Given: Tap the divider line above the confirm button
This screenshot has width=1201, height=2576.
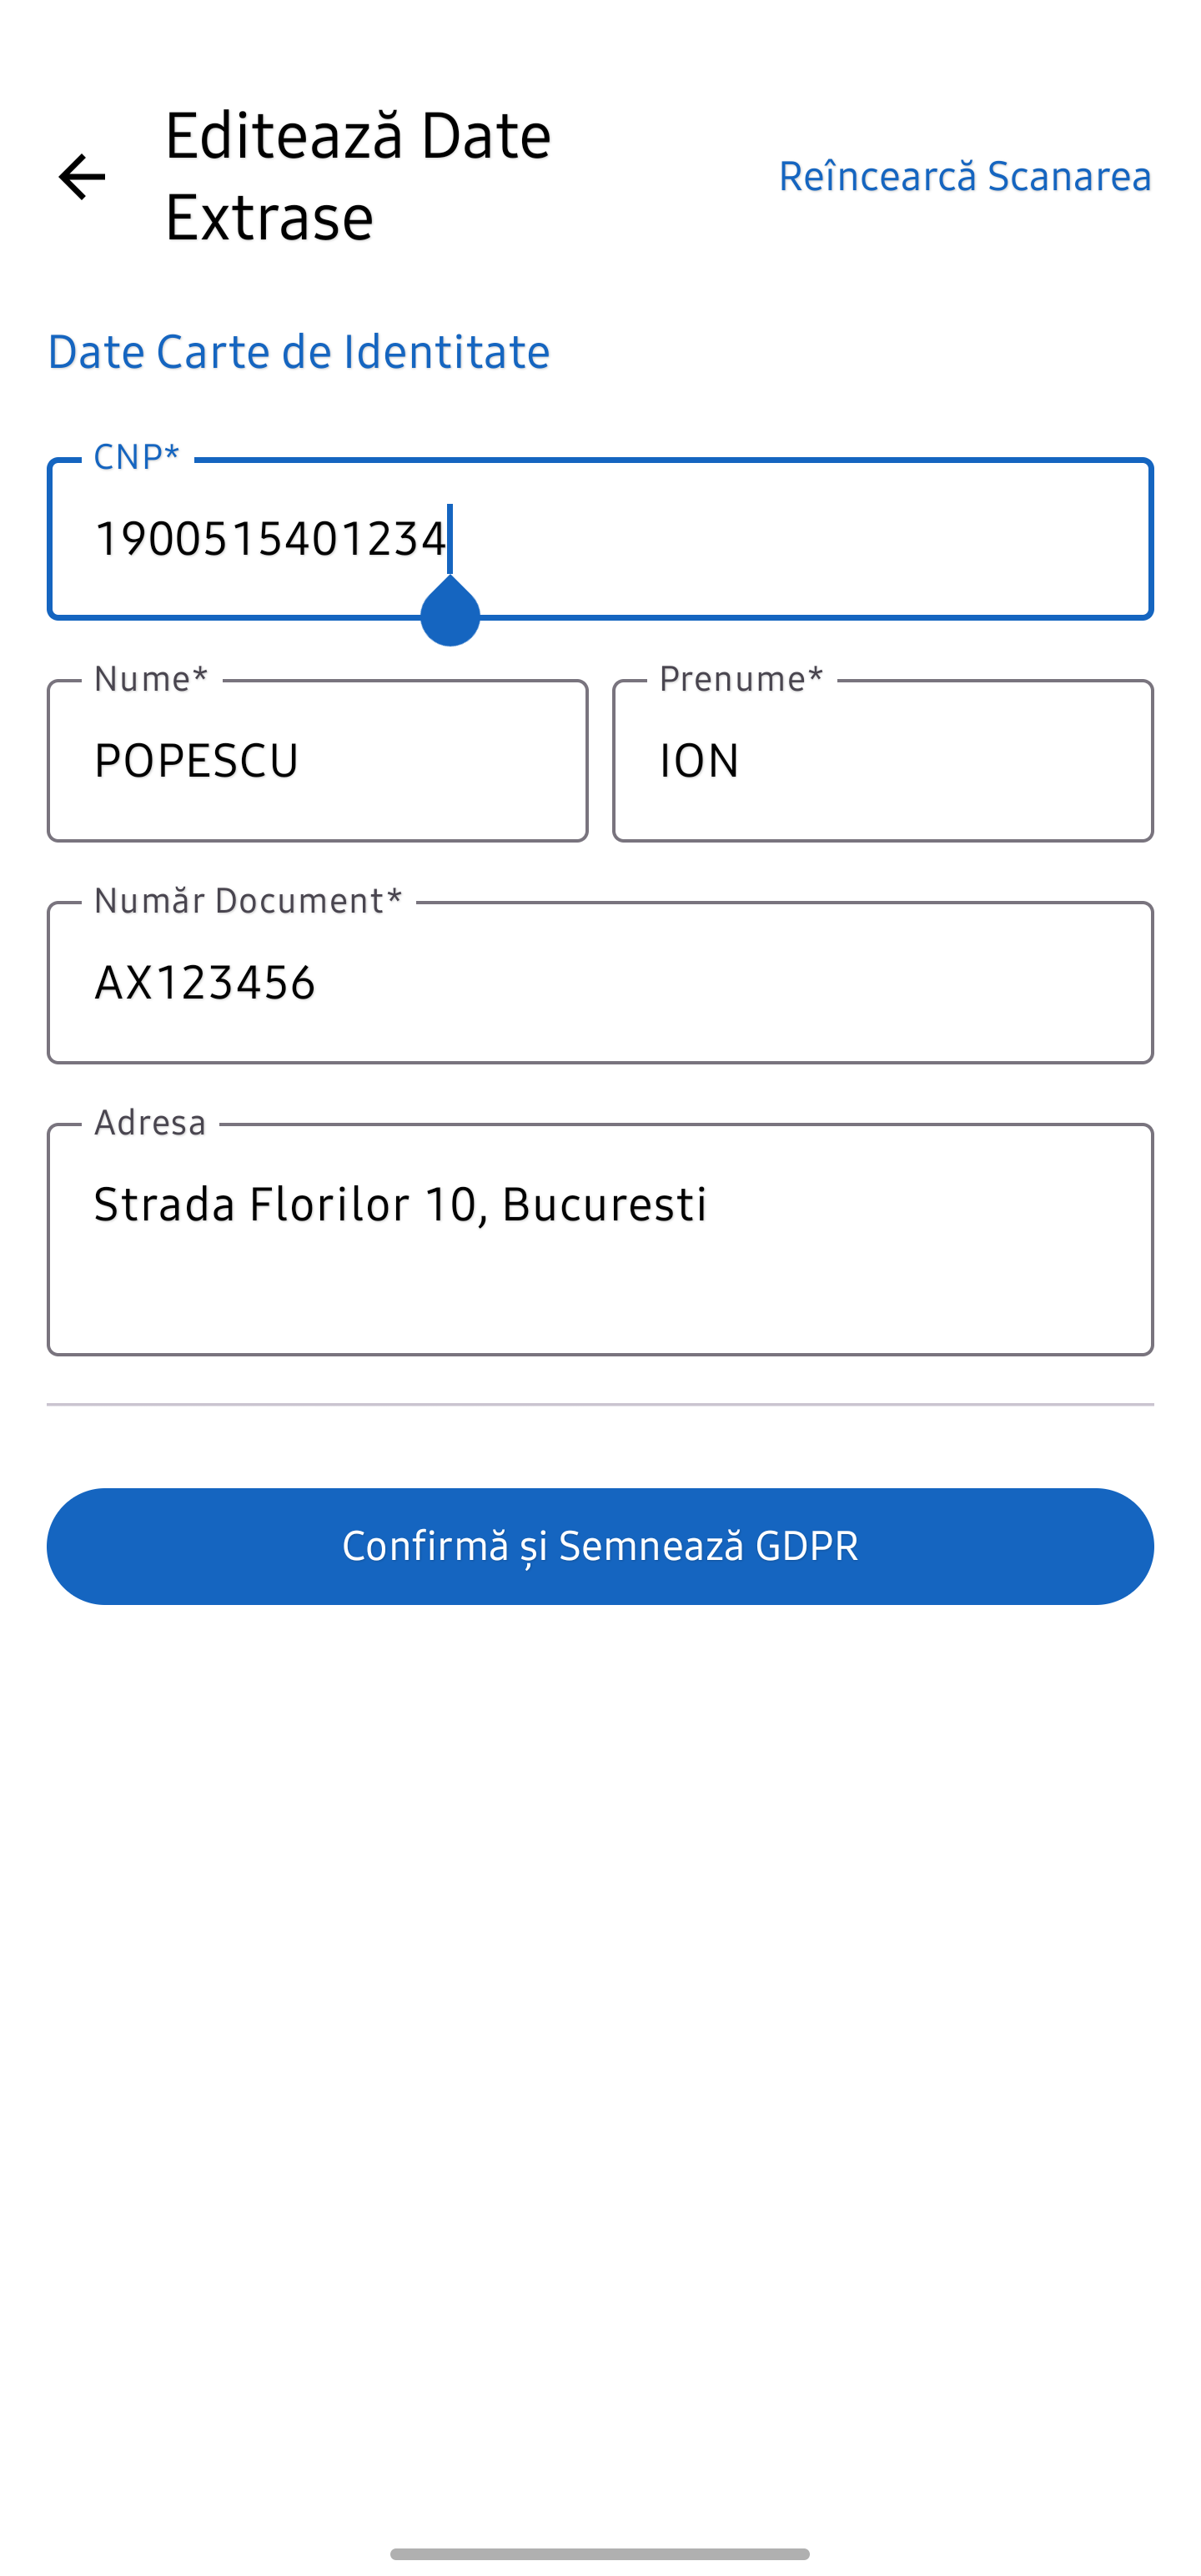Looking at the screenshot, I should pos(600,1404).
